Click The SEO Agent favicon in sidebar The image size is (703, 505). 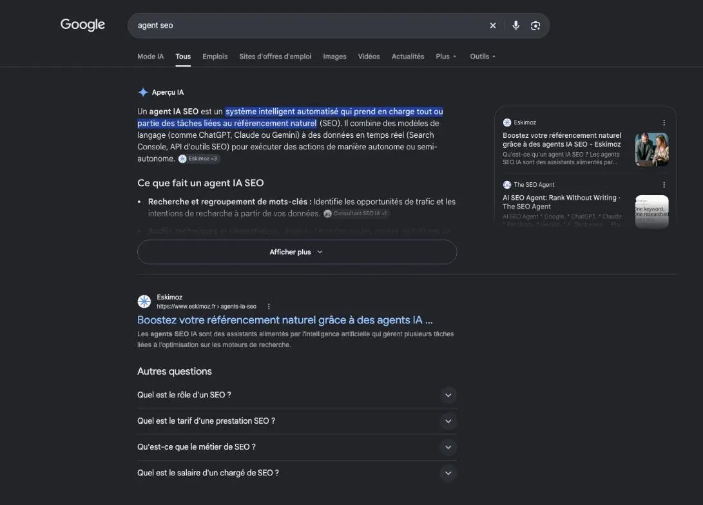[507, 185]
